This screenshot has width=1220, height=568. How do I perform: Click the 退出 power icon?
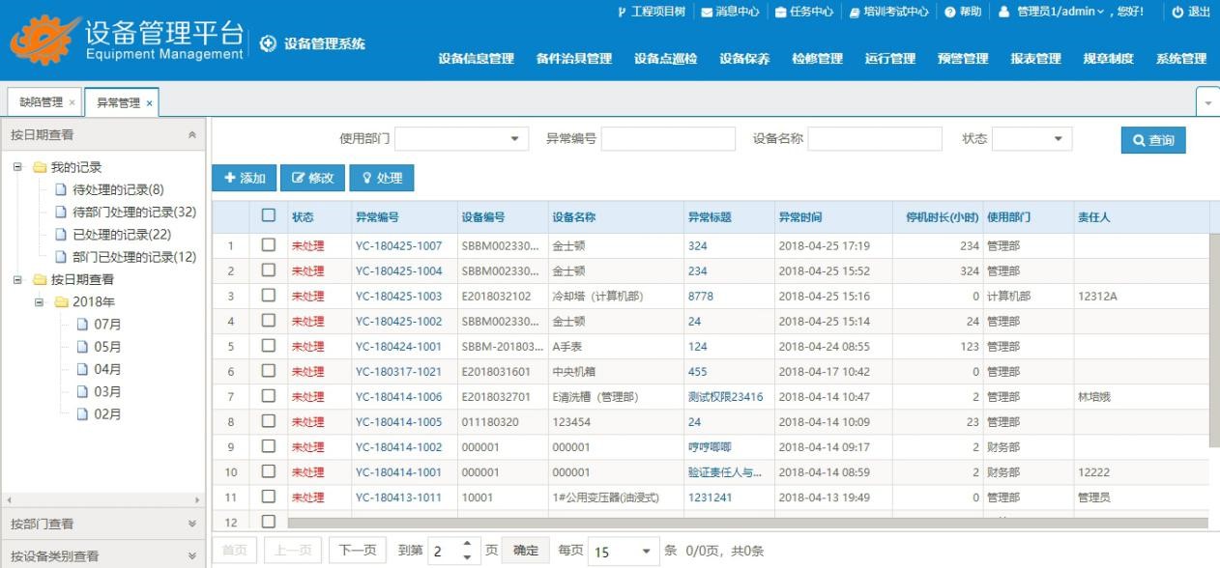click(x=1177, y=13)
